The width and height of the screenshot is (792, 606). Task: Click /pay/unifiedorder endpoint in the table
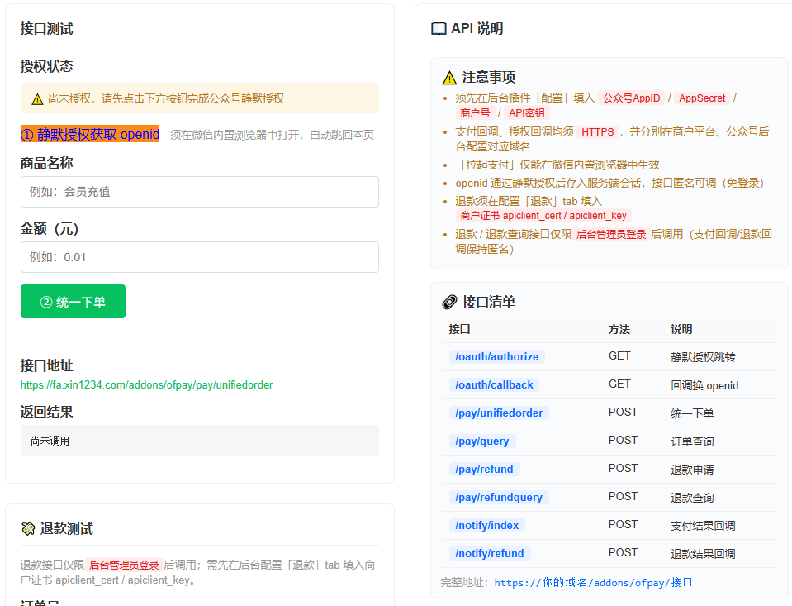499,413
